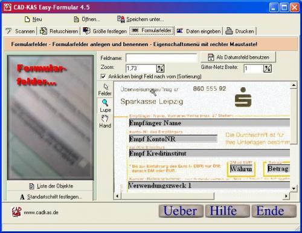Toggle Anklicken bringt Feld nach vorn checkbox
The width and height of the screenshot is (302, 233).
[103, 76]
